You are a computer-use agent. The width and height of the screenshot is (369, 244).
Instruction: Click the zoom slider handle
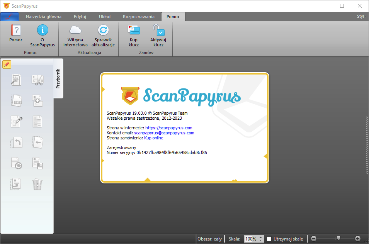coord(338,238)
